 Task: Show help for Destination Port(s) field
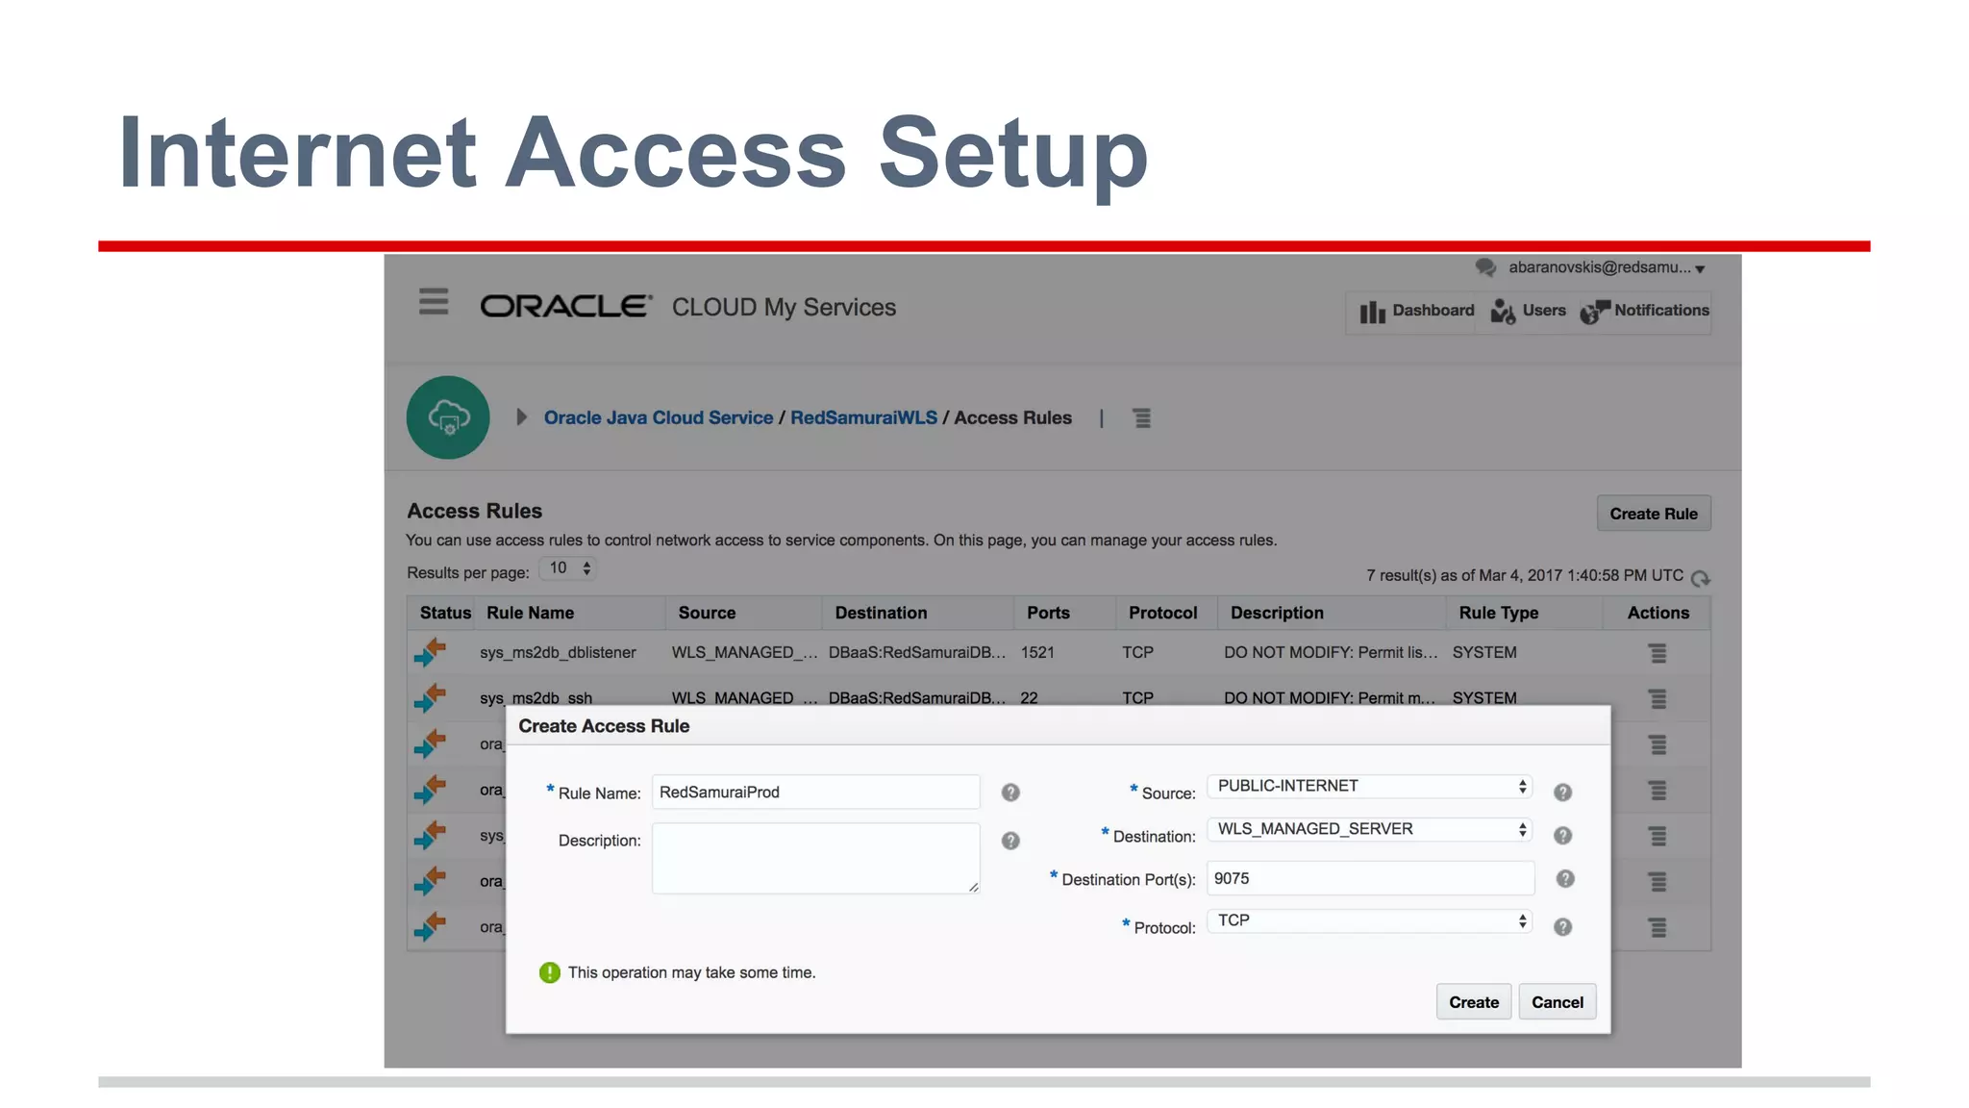[x=1565, y=879]
